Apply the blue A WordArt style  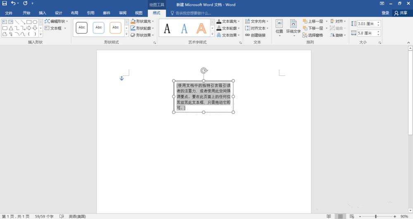[x=184, y=28]
